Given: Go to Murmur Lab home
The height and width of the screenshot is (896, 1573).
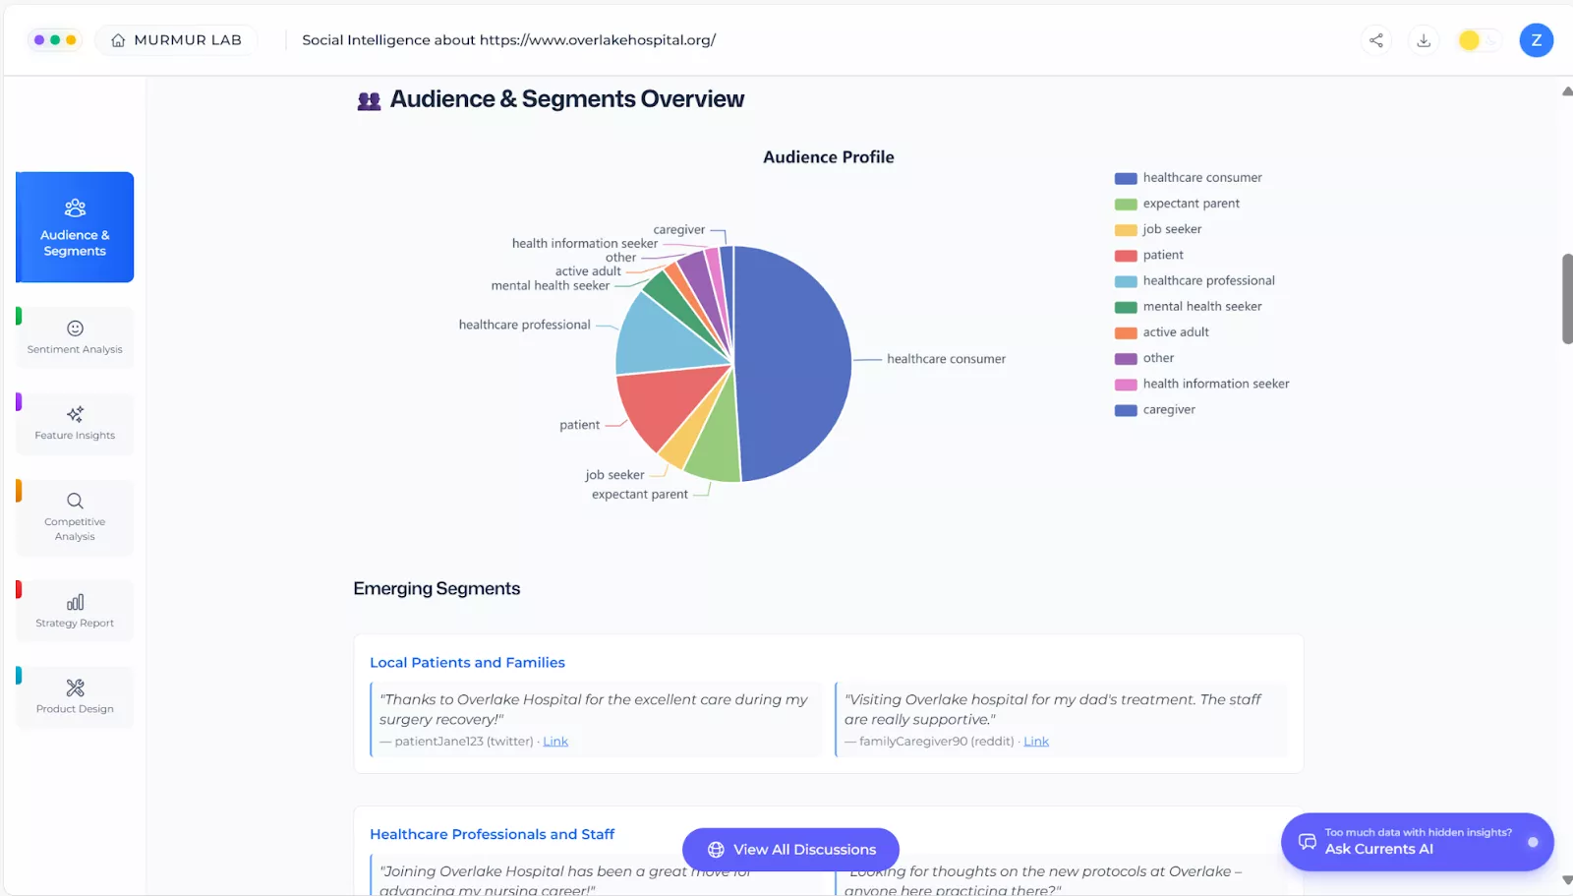Looking at the screenshot, I should [x=176, y=40].
